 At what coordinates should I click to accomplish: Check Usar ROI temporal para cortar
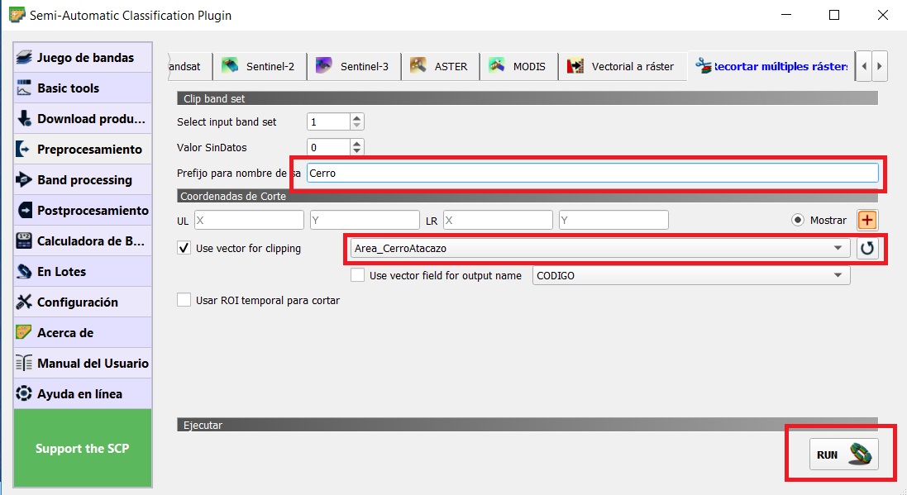click(x=184, y=300)
